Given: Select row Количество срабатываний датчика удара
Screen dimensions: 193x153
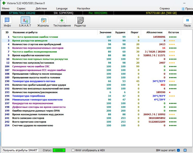Looking at the screenshot, I should tap(91, 85).
